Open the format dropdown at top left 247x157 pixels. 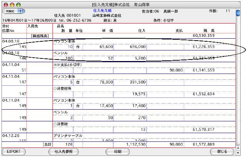click(15, 12)
